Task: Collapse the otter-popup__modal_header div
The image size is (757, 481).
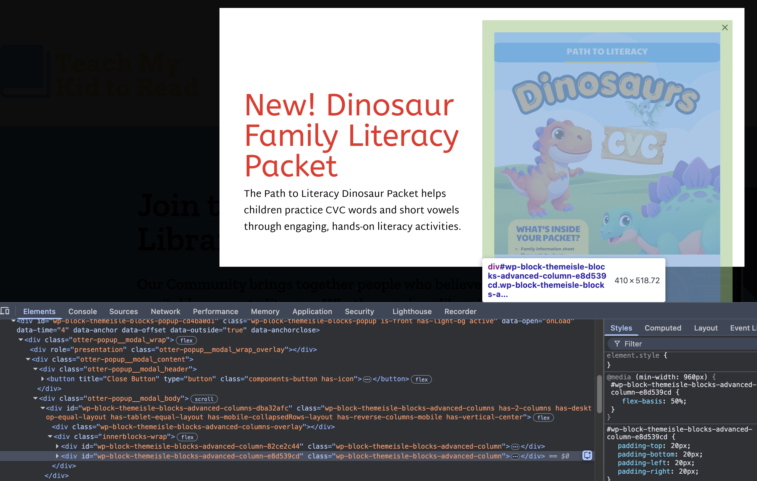Action: 35,369
